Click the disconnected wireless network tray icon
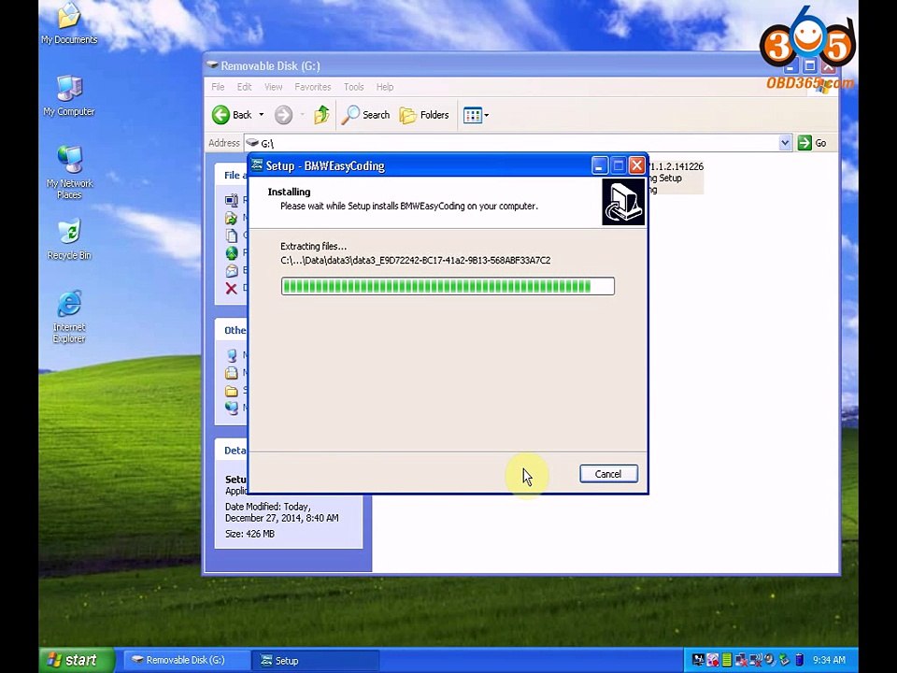897x673 pixels. coord(755,660)
